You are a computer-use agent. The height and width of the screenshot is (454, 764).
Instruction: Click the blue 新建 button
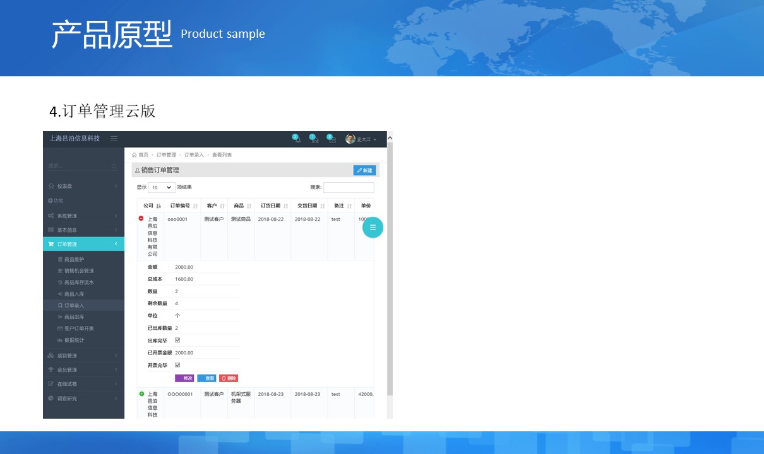pyautogui.click(x=364, y=170)
